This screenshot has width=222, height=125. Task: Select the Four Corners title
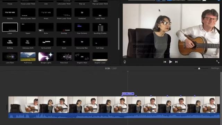click(82, 27)
